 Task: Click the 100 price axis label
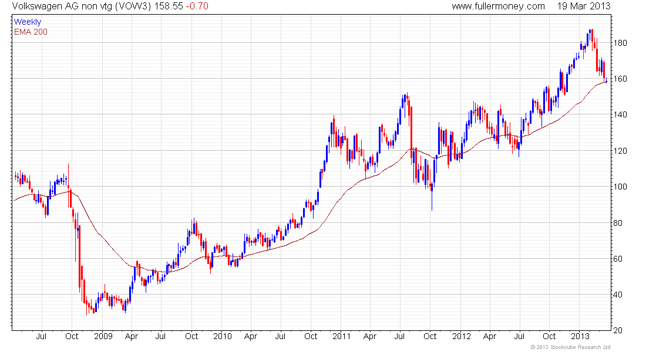point(620,187)
